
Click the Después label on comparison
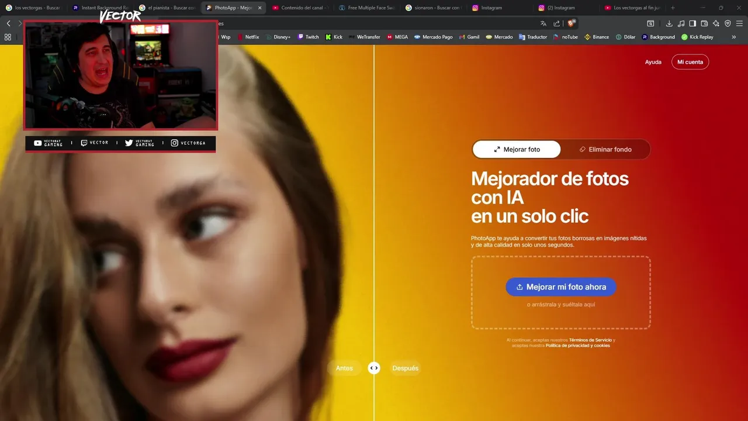(405, 368)
